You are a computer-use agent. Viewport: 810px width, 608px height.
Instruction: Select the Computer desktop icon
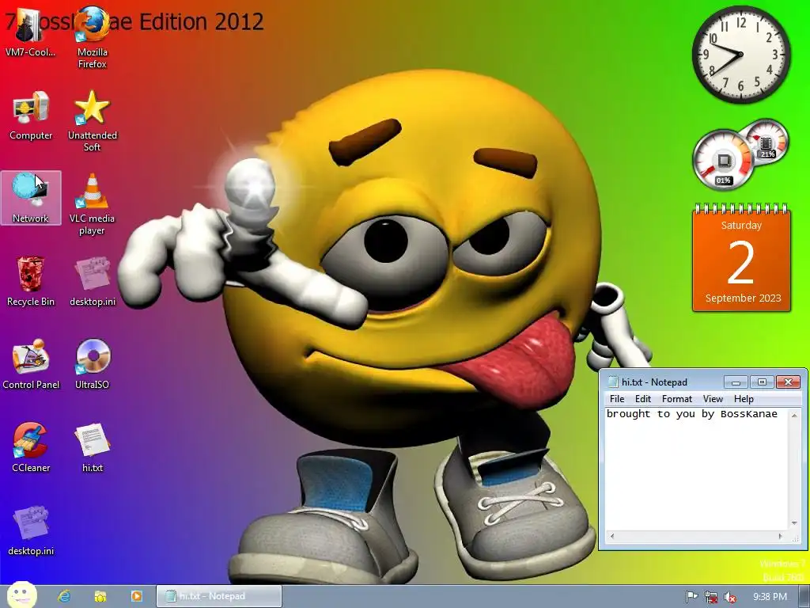pos(31,116)
